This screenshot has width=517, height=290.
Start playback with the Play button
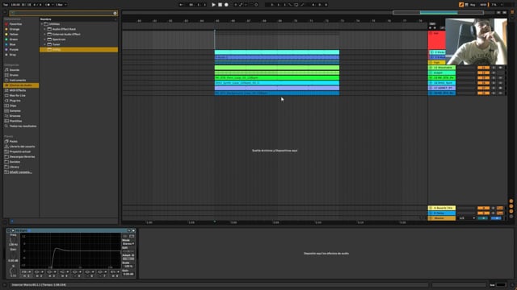point(213,5)
